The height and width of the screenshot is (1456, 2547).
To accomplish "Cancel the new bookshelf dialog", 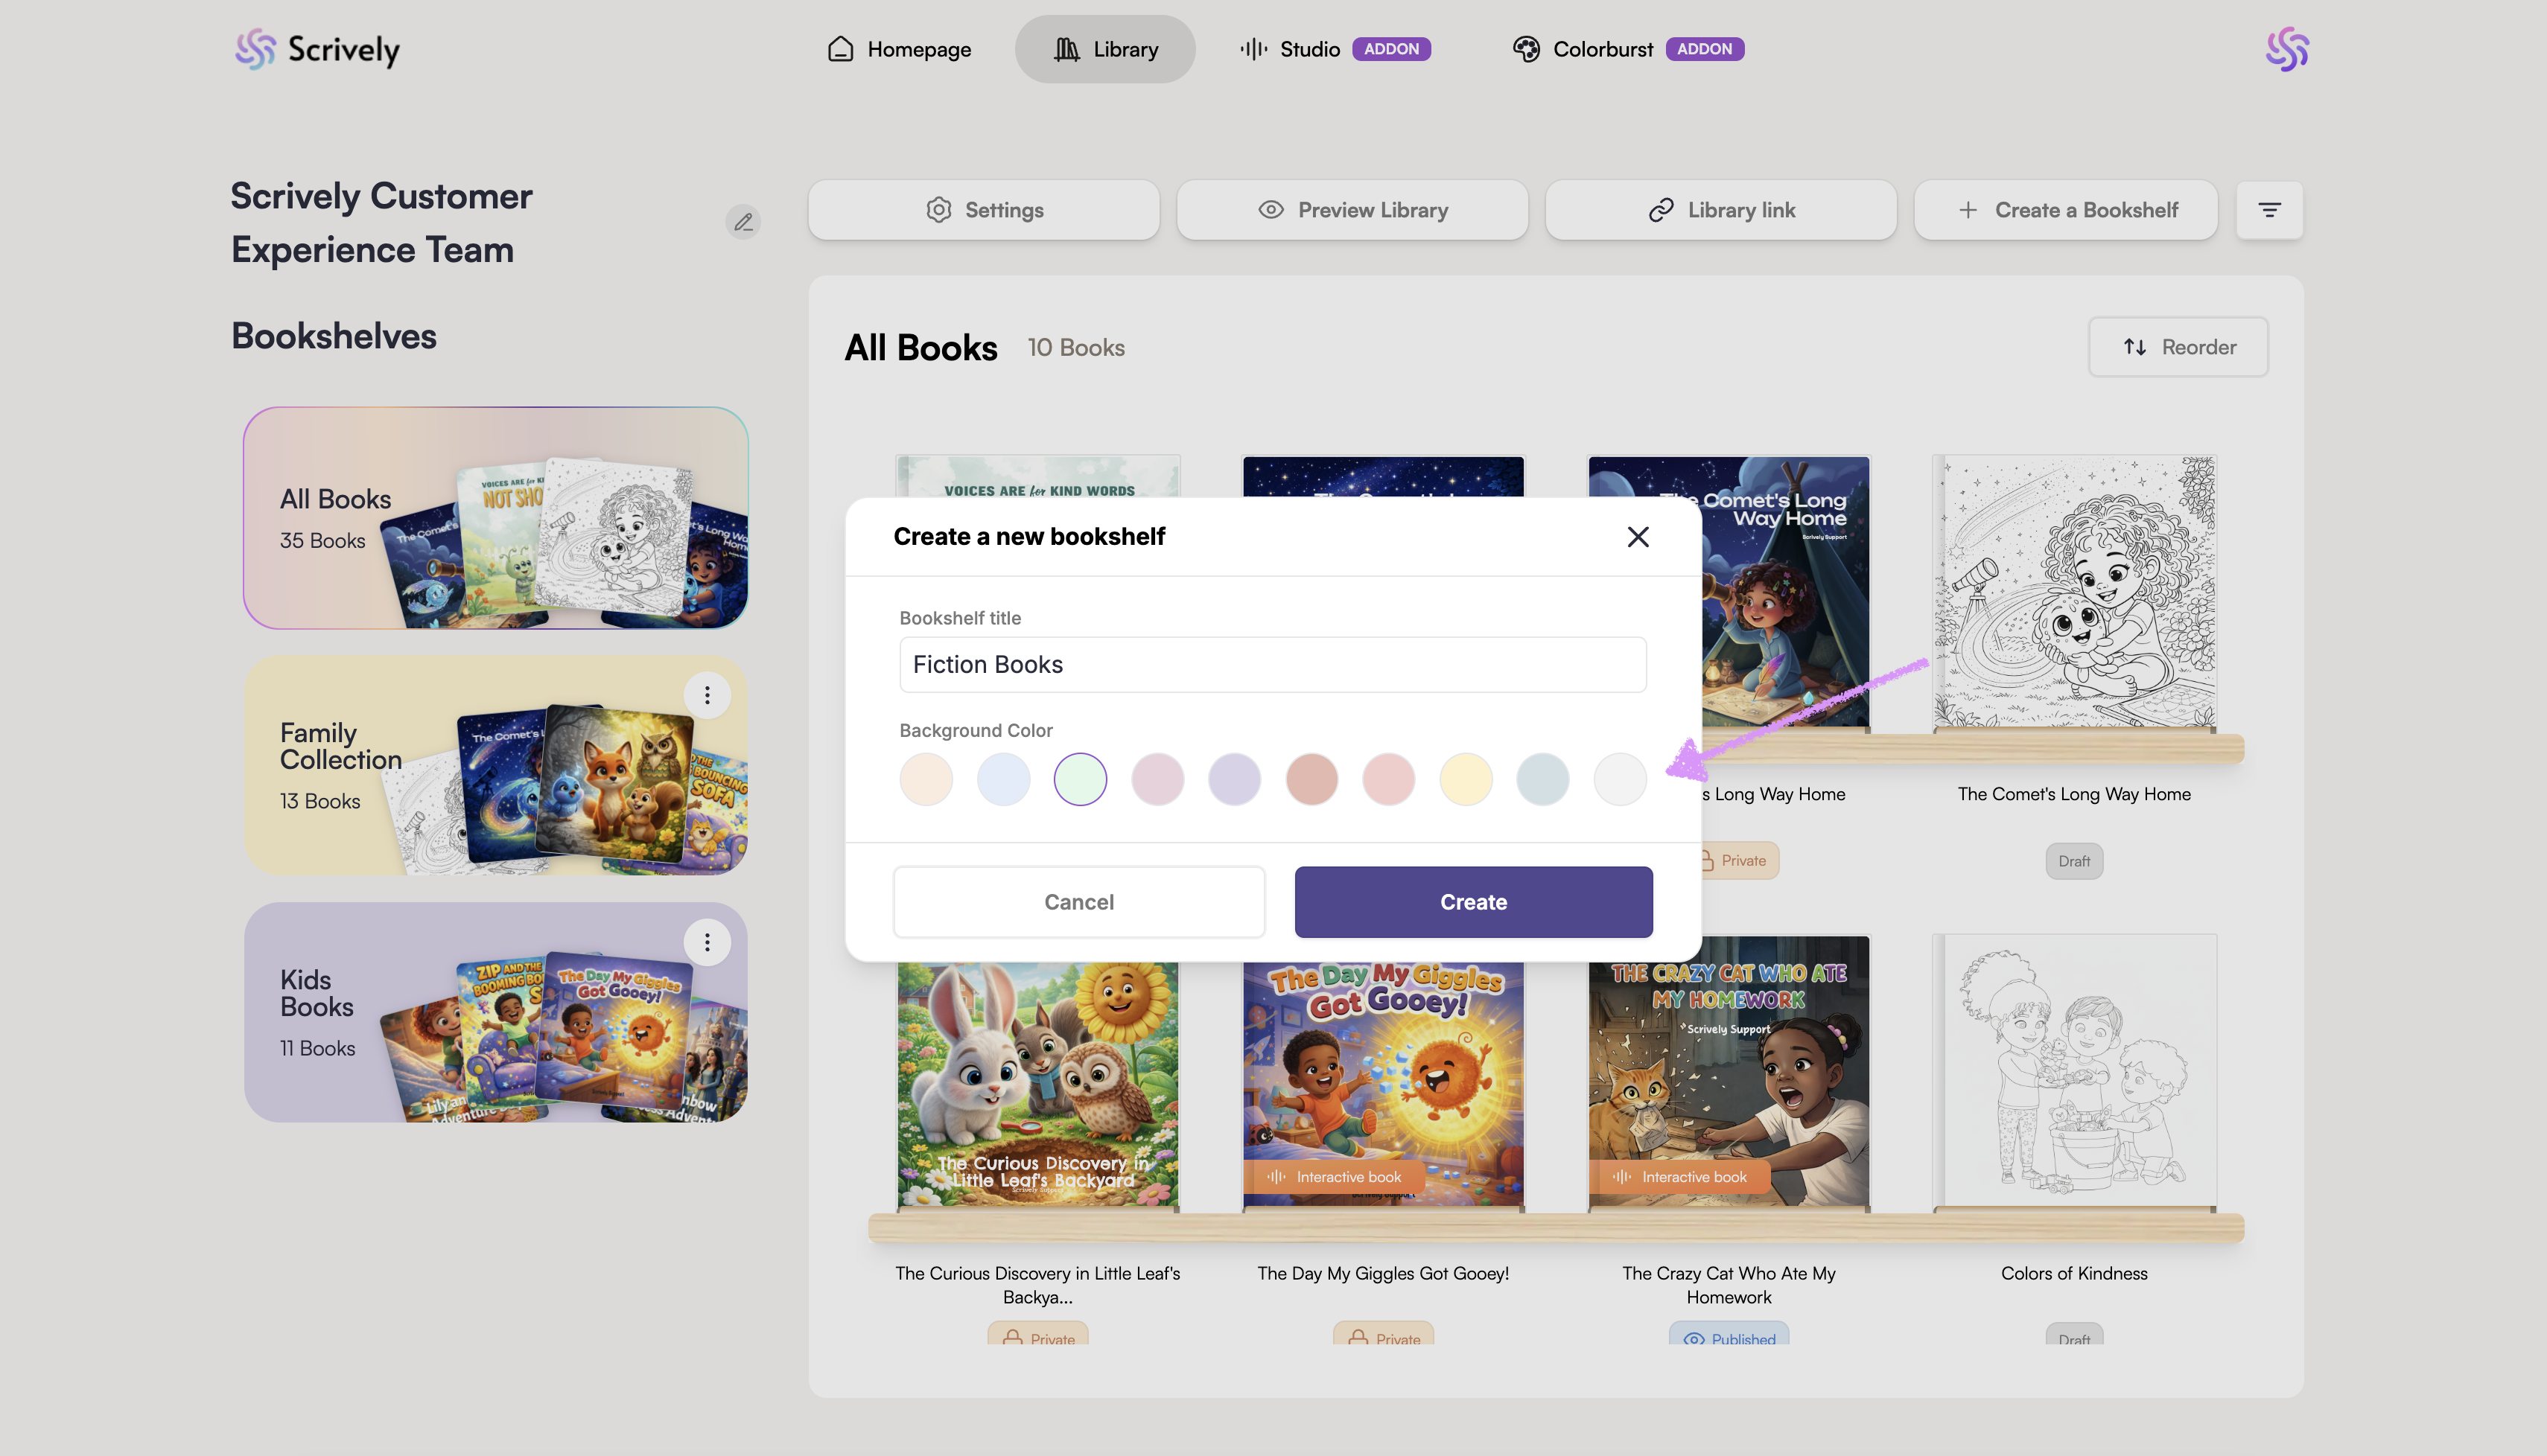I will coord(1078,902).
